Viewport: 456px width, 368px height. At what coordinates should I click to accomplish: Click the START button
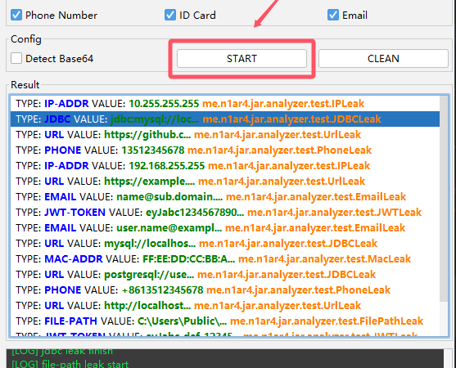pyautogui.click(x=242, y=58)
